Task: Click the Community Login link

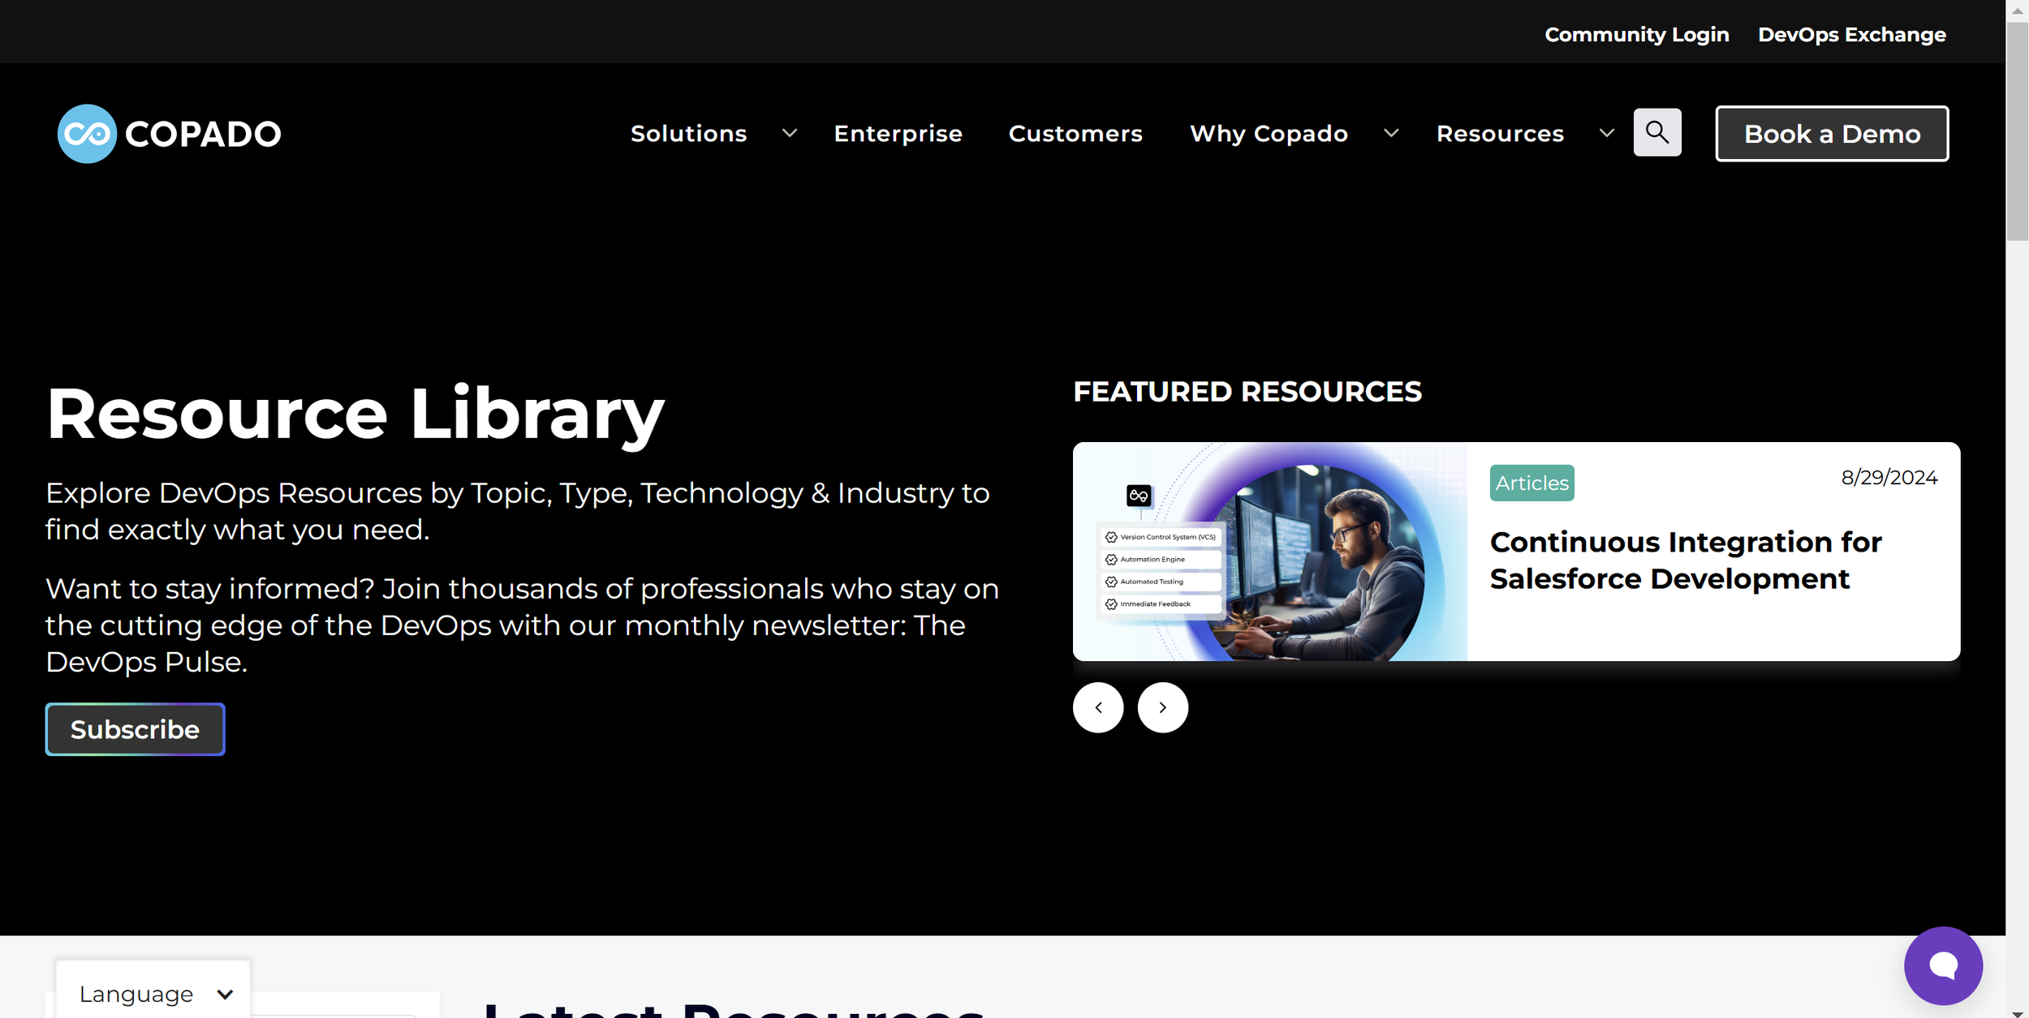Action: pos(1636,35)
